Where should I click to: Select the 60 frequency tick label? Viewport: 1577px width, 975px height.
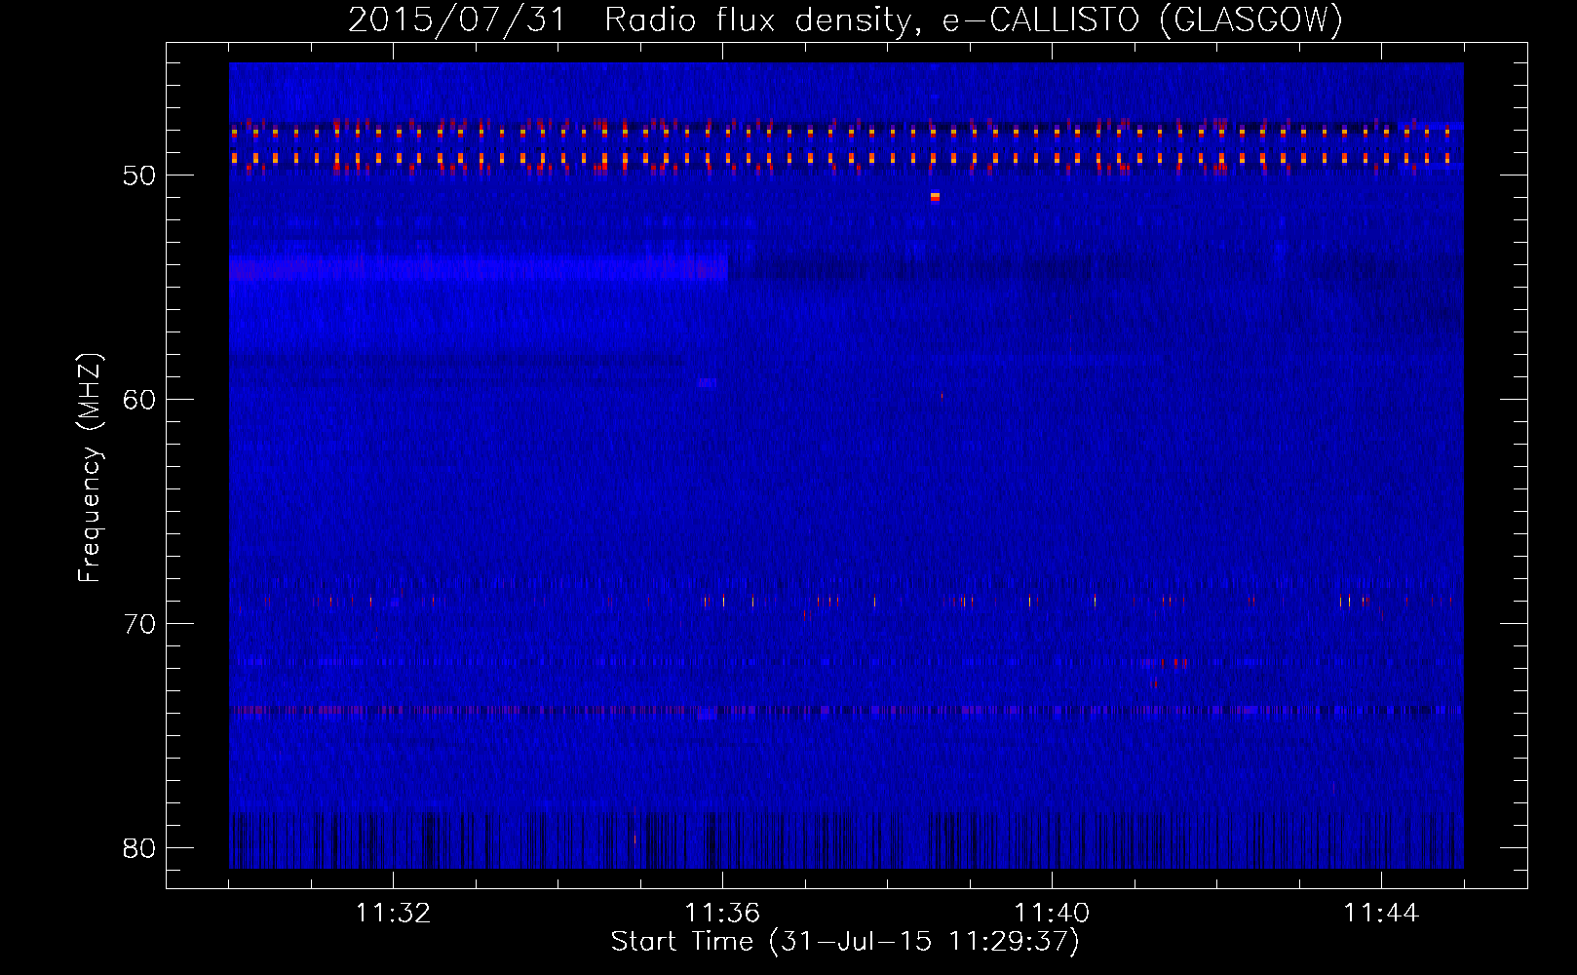click(x=139, y=400)
